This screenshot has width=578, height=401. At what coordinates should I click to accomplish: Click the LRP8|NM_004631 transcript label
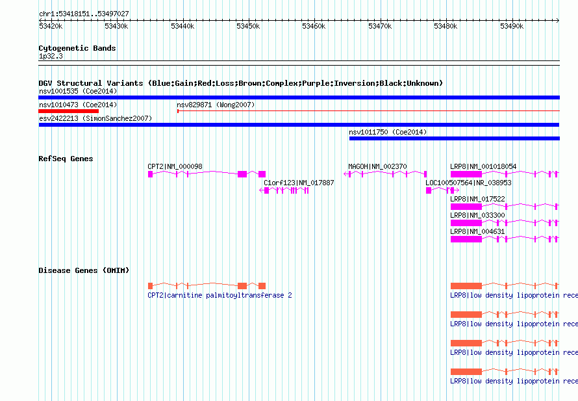click(x=477, y=231)
